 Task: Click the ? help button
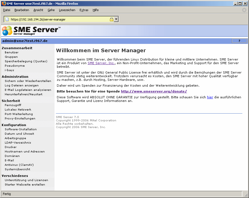click(x=239, y=41)
